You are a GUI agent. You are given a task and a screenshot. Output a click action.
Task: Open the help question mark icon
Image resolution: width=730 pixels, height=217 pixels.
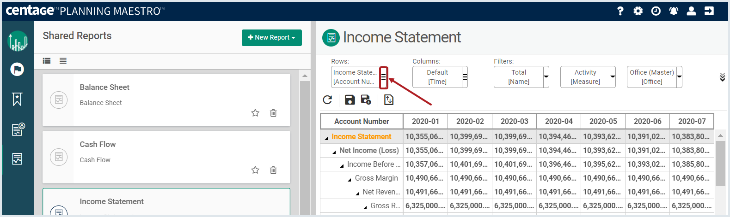pyautogui.click(x=620, y=11)
